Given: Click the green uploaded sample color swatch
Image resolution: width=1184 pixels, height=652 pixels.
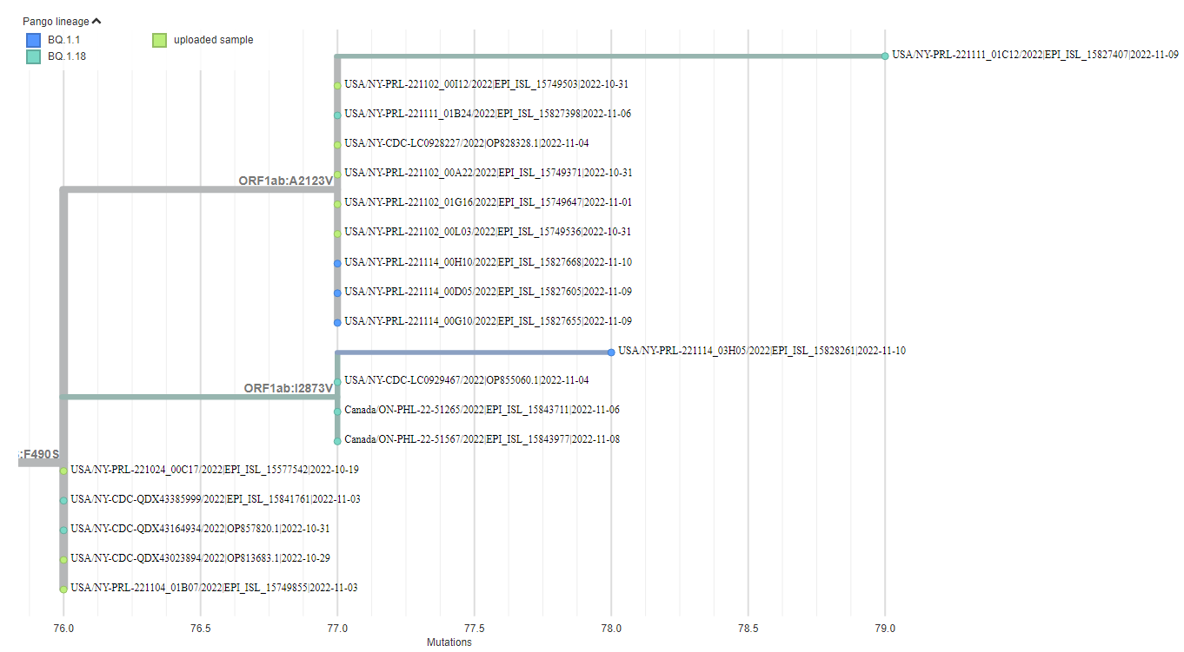Looking at the screenshot, I should point(159,39).
